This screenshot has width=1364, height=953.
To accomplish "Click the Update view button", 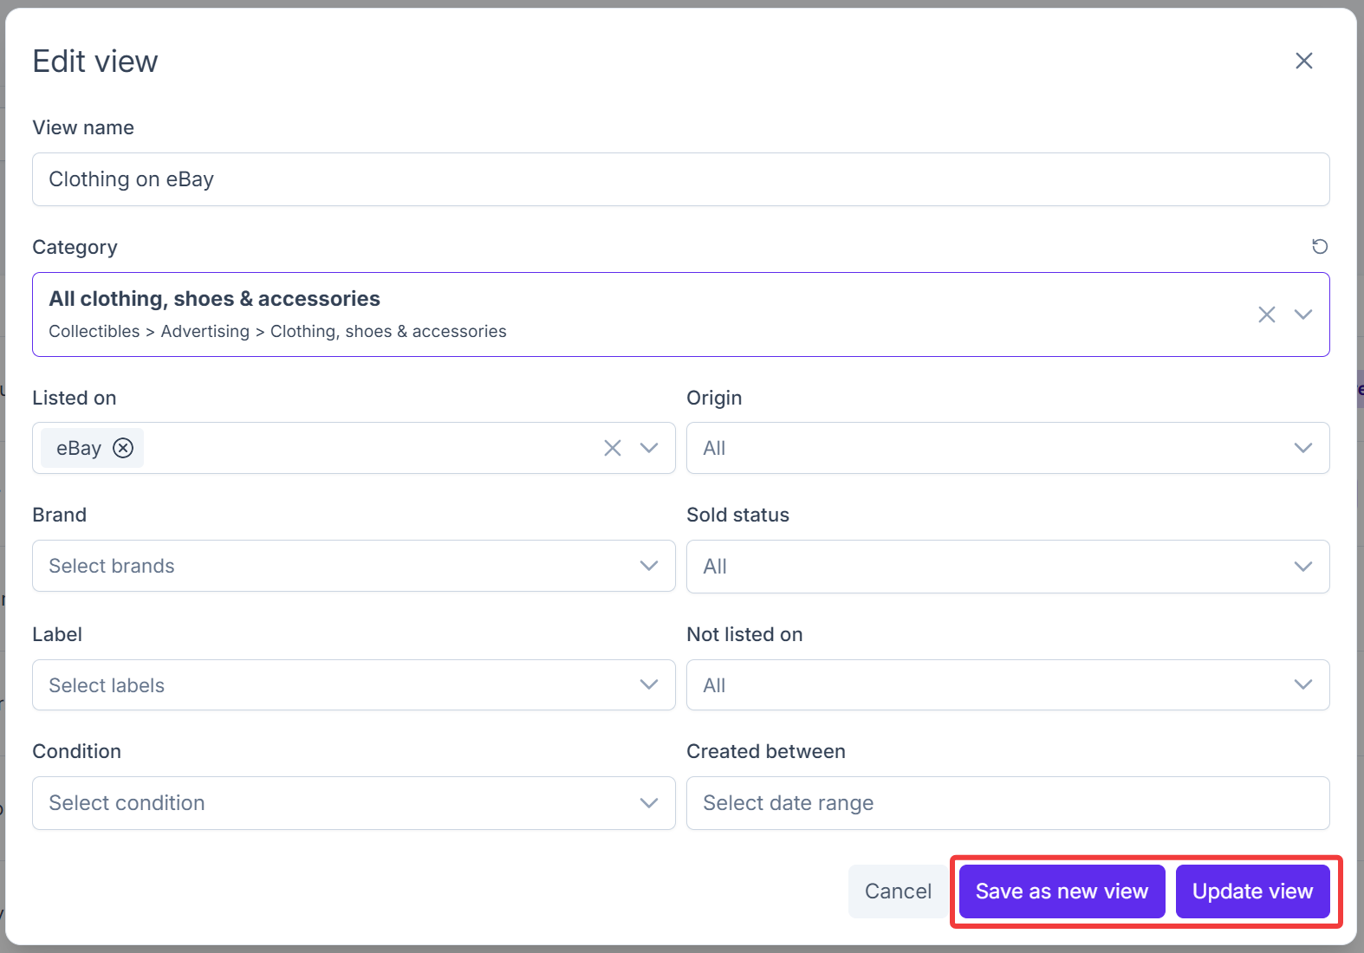I will coord(1252,891).
